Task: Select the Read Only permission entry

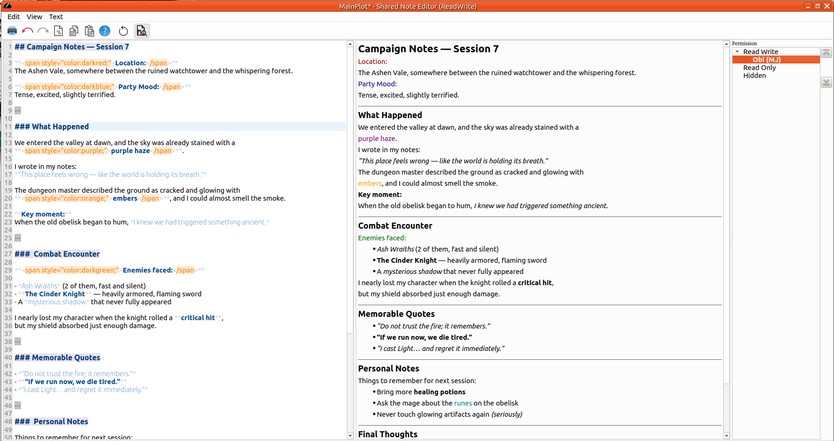Action: pyautogui.click(x=759, y=68)
